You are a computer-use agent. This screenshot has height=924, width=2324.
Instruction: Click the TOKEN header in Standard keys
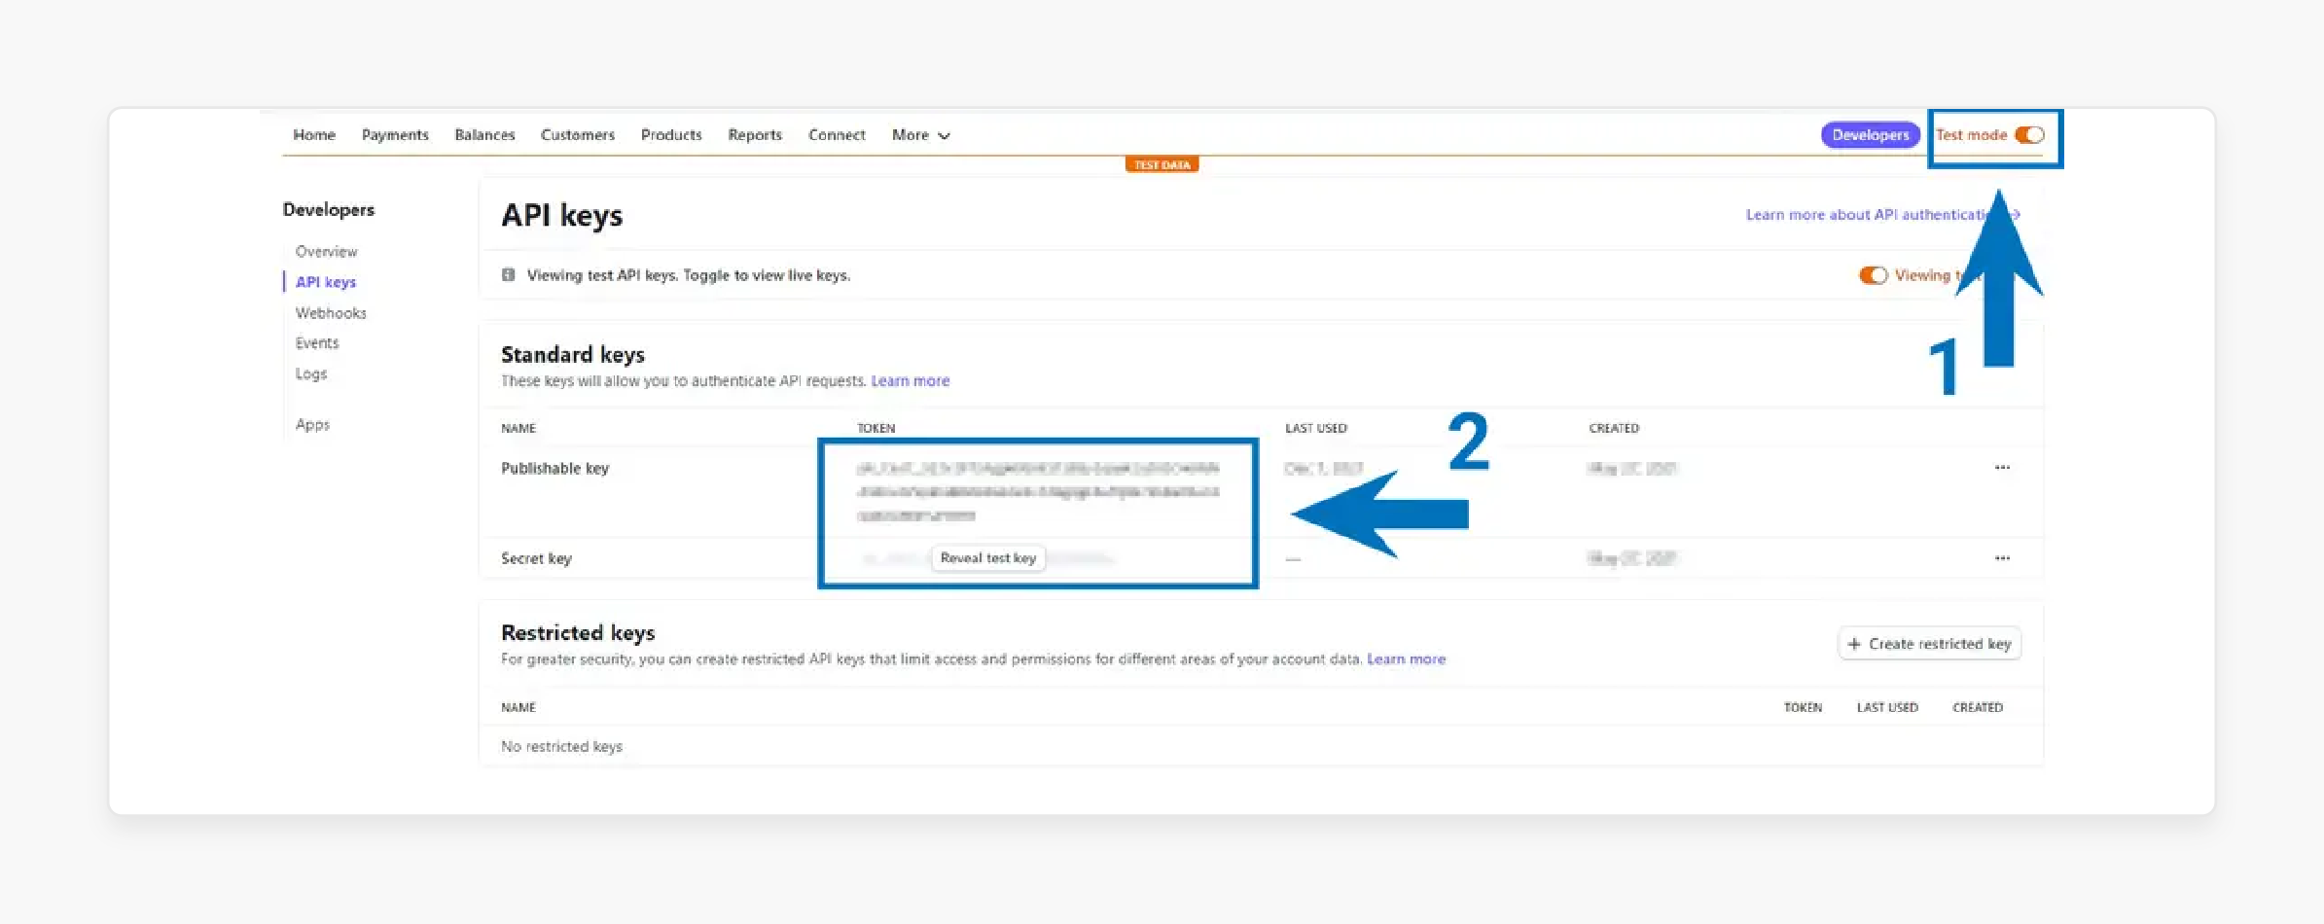click(x=876, y=429)
